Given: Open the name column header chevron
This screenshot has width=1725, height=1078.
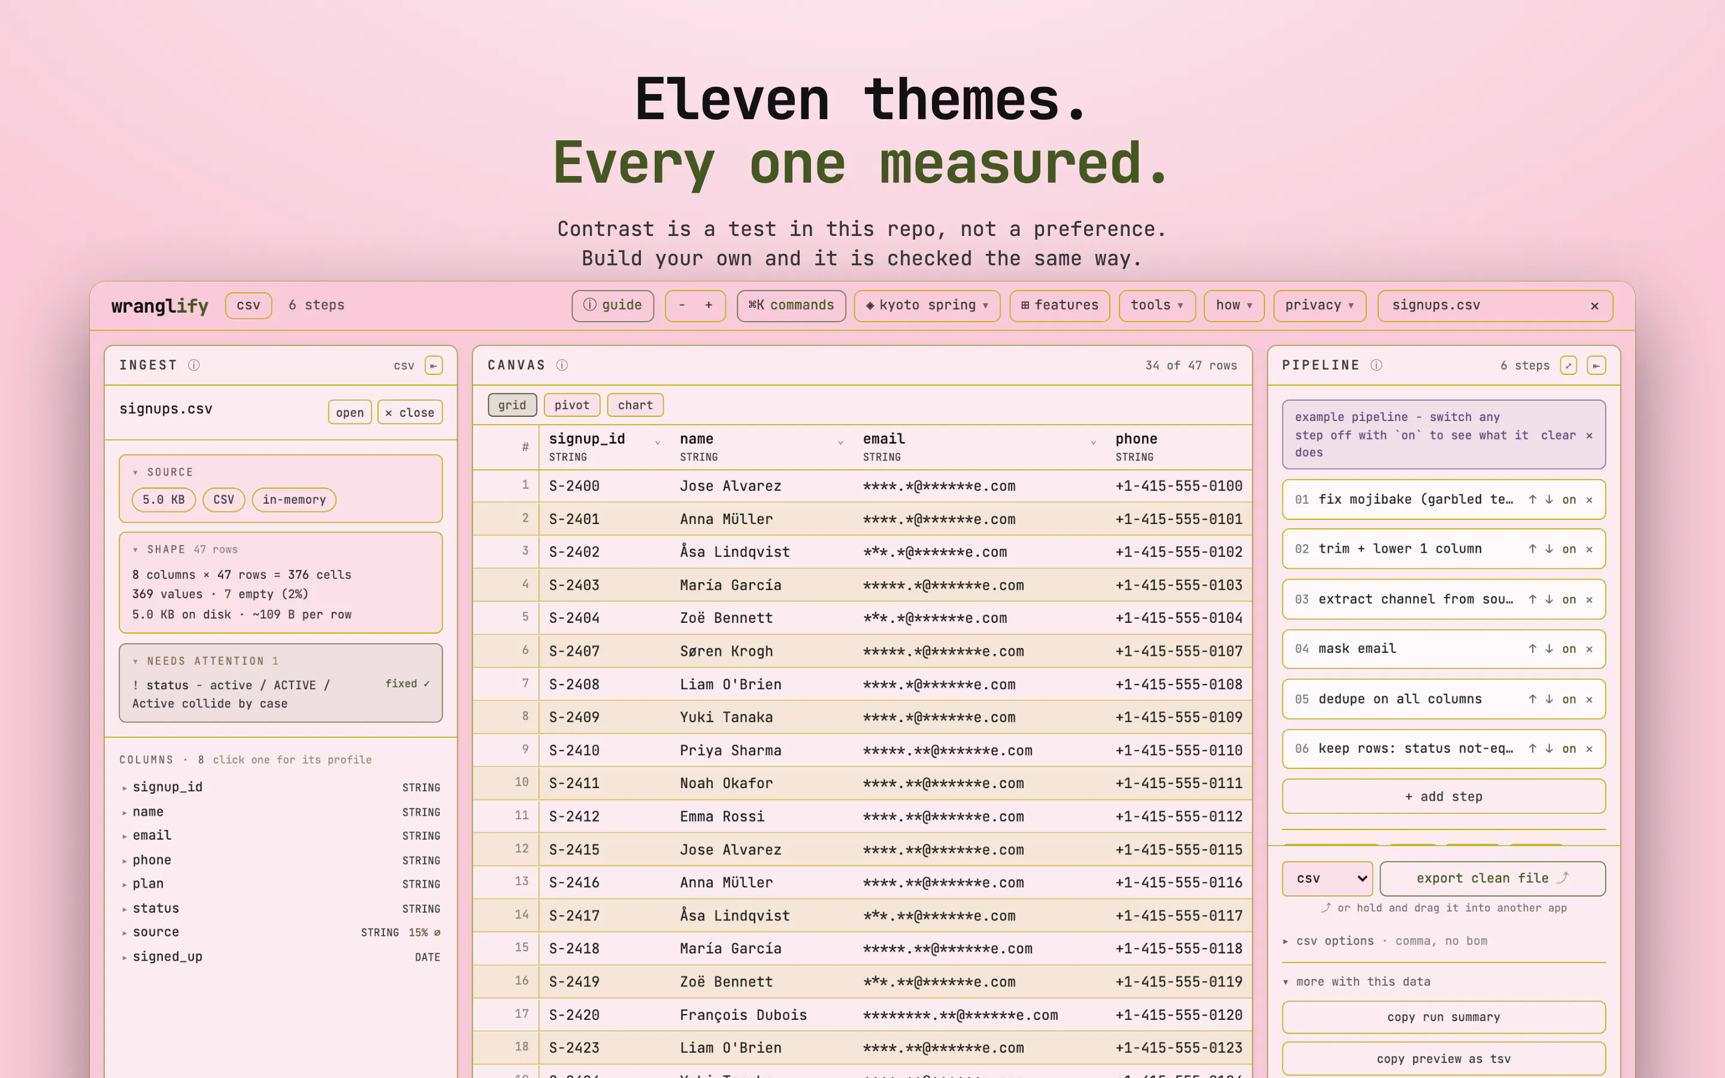Looking at the screenshot, I should [840, 443].
